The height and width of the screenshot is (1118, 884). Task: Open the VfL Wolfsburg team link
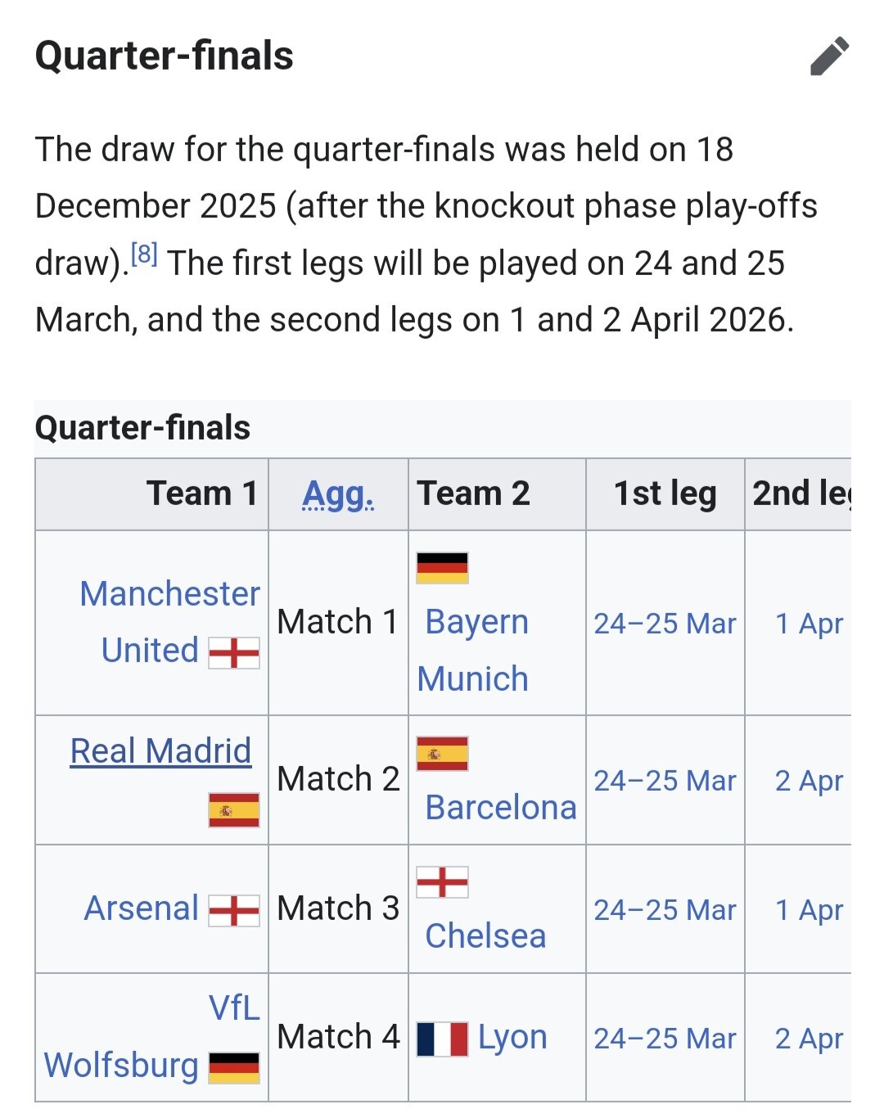tap(151, 1036)
